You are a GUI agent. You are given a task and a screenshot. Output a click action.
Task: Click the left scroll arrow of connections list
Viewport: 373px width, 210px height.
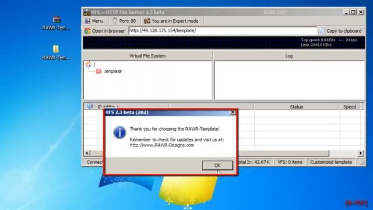[x=87, y=153]
